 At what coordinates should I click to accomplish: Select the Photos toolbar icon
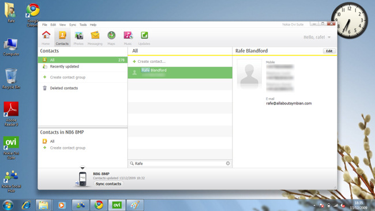tap(78, 37)
